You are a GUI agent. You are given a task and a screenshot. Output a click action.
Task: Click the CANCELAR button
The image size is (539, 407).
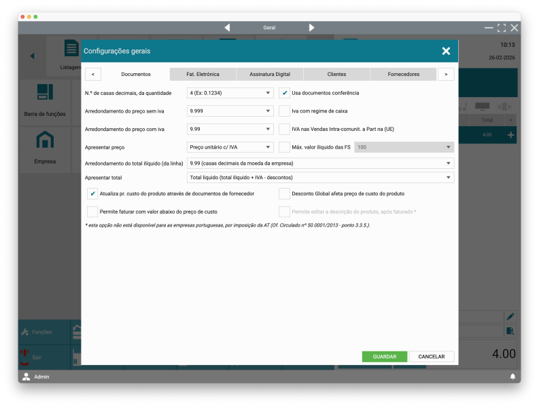(432, 357)
